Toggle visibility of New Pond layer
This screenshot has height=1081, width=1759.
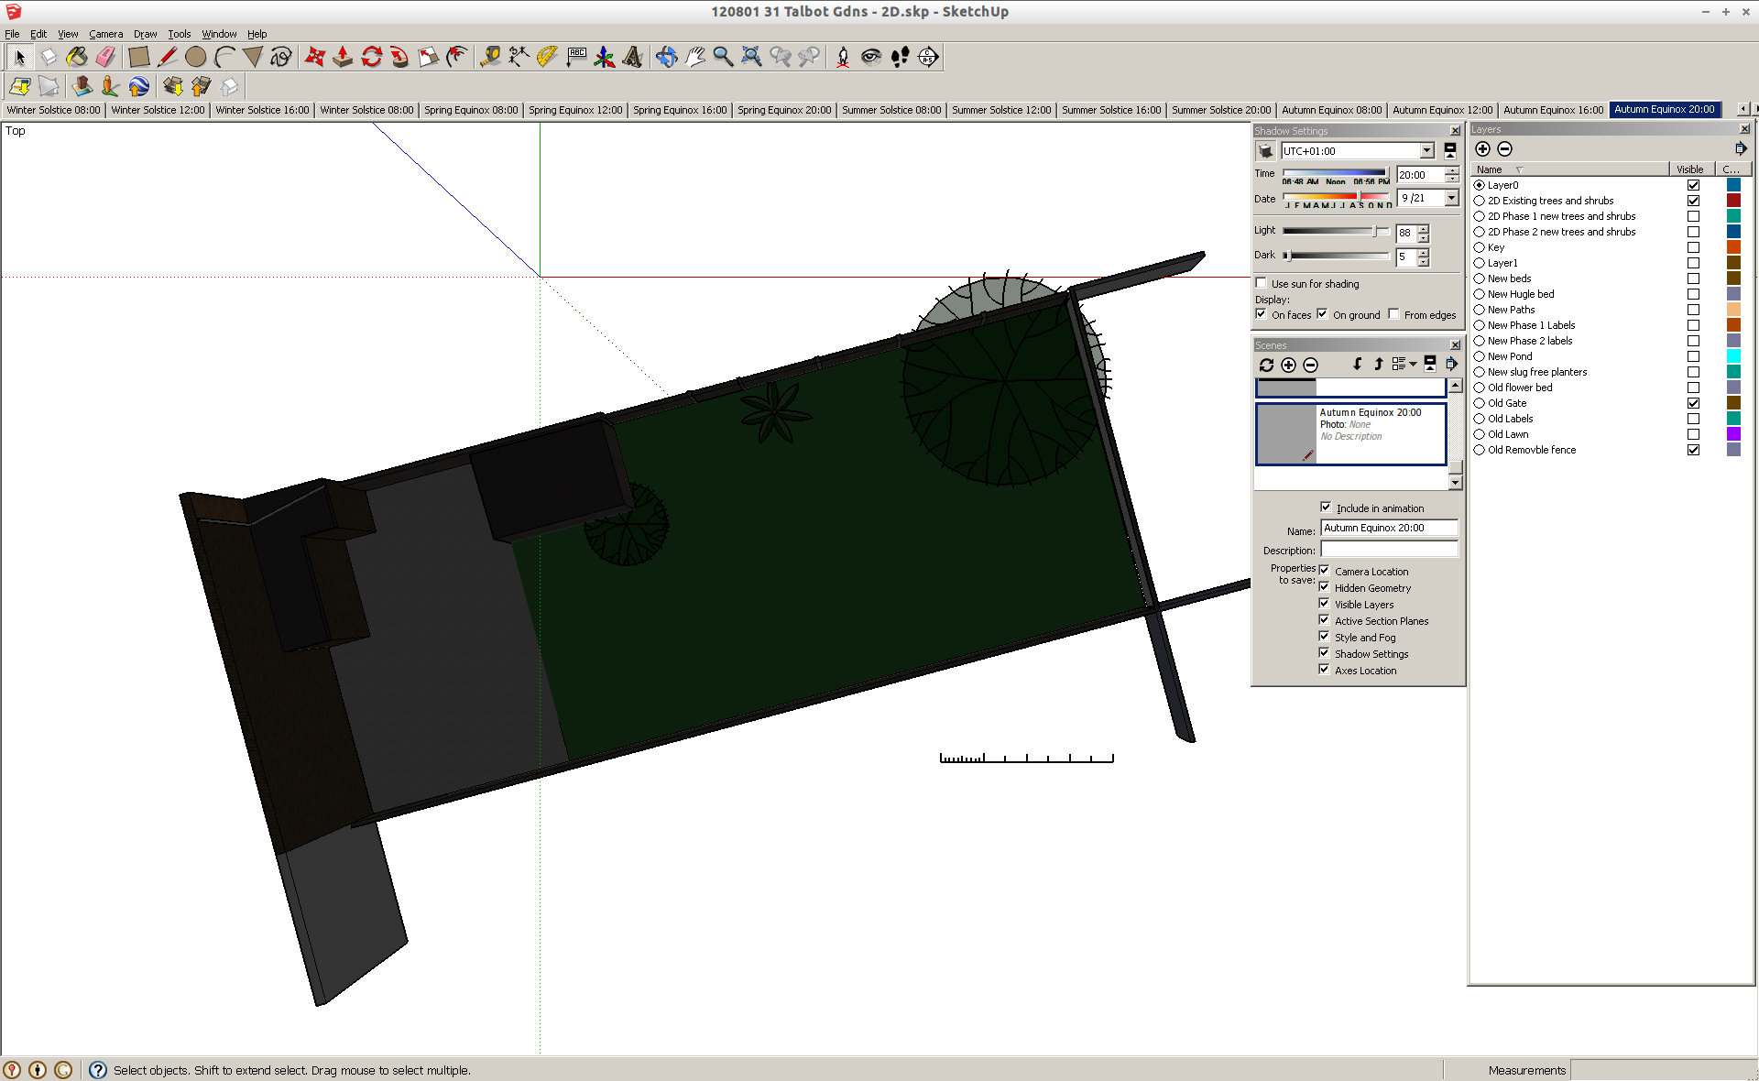[1693, 356]
